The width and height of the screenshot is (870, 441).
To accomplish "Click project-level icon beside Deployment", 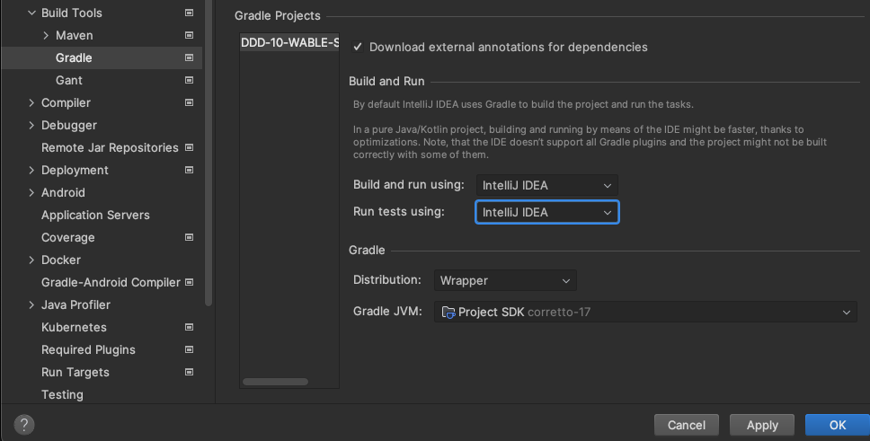I will pyautogui.click(x=190, y=170).
